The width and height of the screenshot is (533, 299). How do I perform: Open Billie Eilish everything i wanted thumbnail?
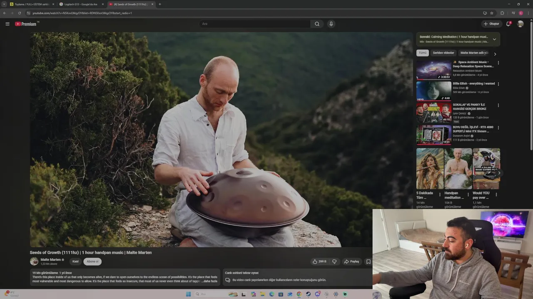(x=433, y=91)
